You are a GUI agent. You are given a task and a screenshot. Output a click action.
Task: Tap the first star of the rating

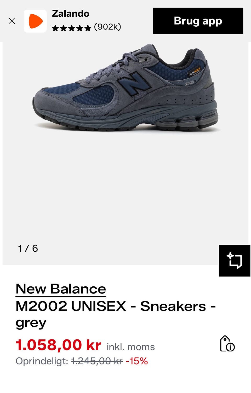point(55,28)
